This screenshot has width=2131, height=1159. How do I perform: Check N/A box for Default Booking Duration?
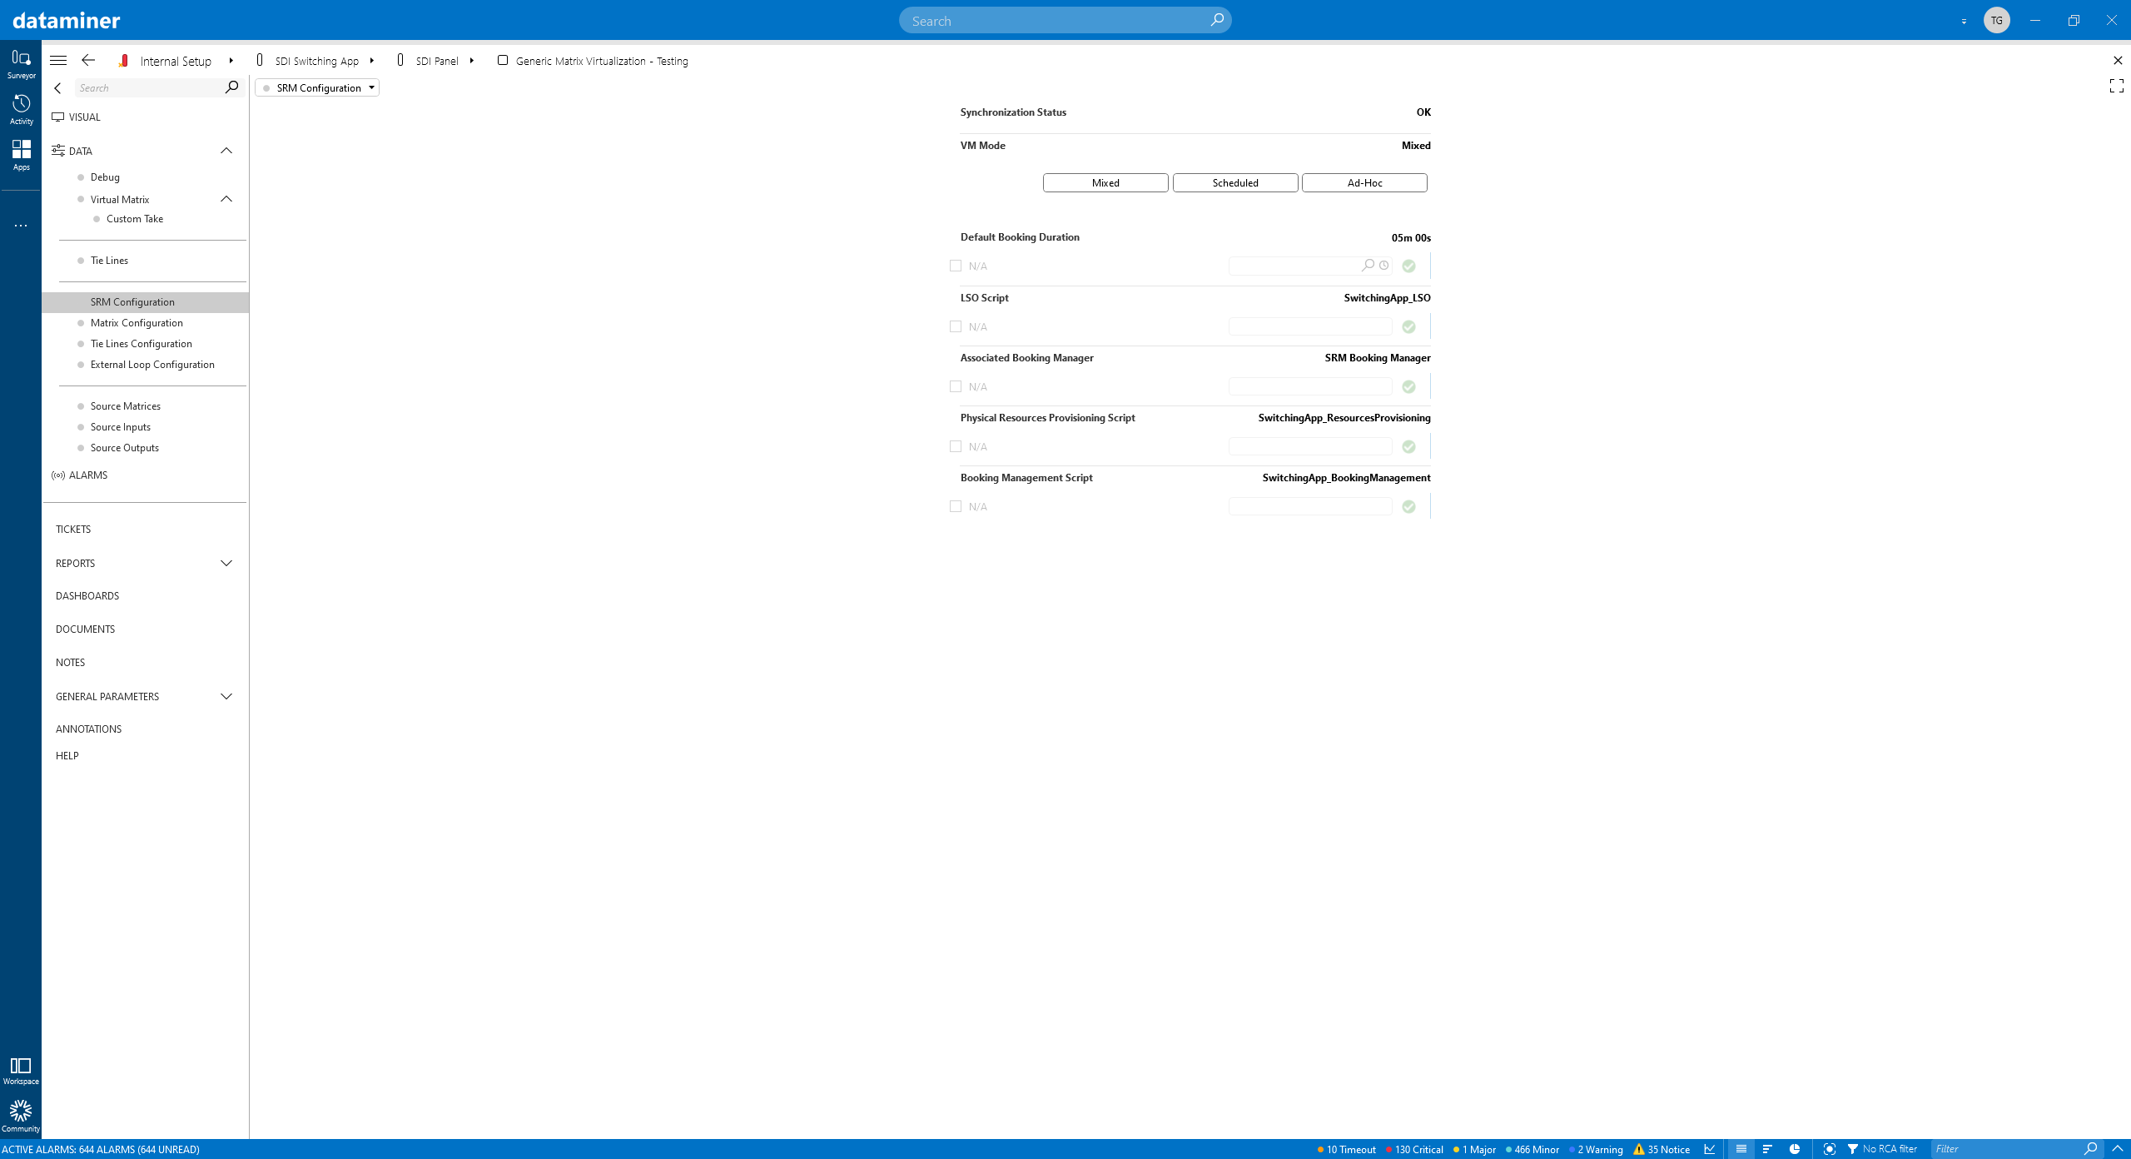(x=956, y=266)
